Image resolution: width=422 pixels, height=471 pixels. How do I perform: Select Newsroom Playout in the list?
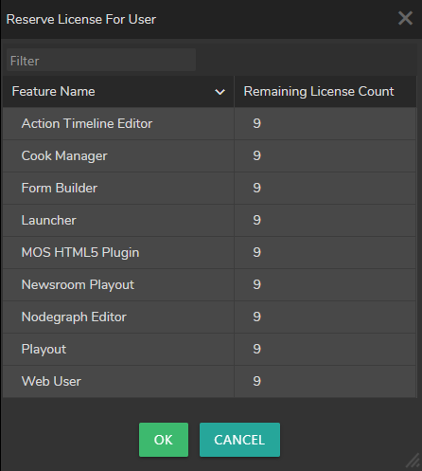point(210,284)
